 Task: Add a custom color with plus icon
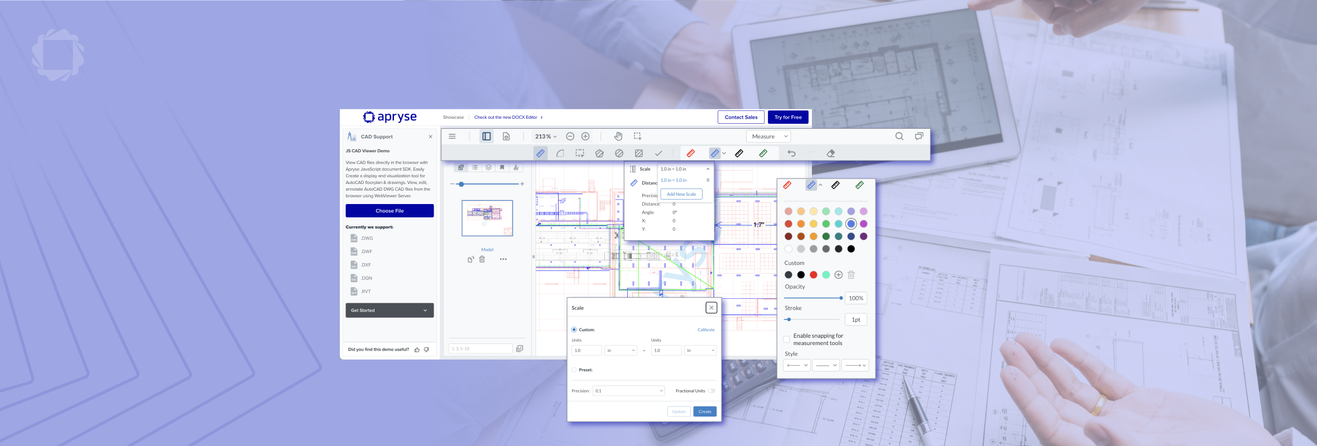point(838,275)
